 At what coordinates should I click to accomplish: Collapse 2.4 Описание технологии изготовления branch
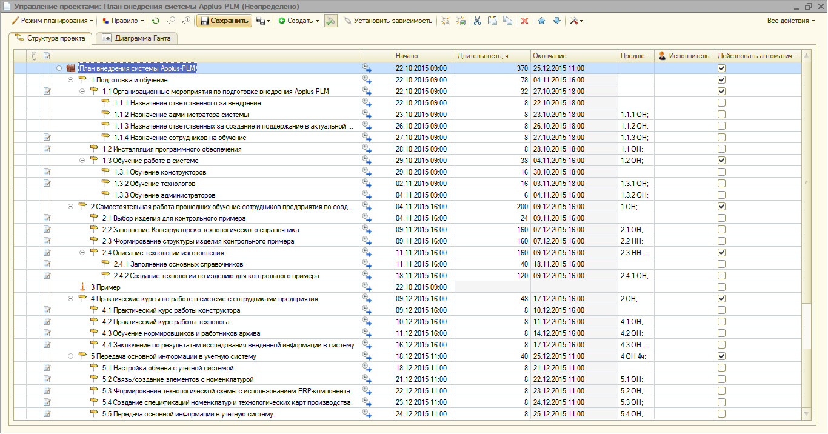(x=82, y=253)
